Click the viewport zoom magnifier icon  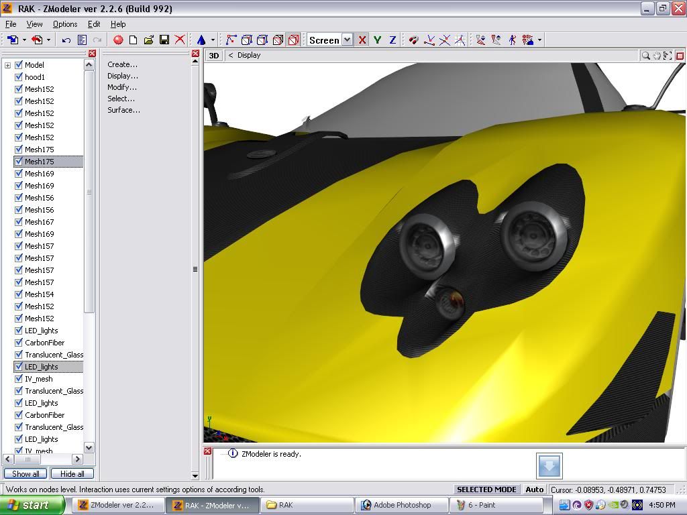click(645, 56)
